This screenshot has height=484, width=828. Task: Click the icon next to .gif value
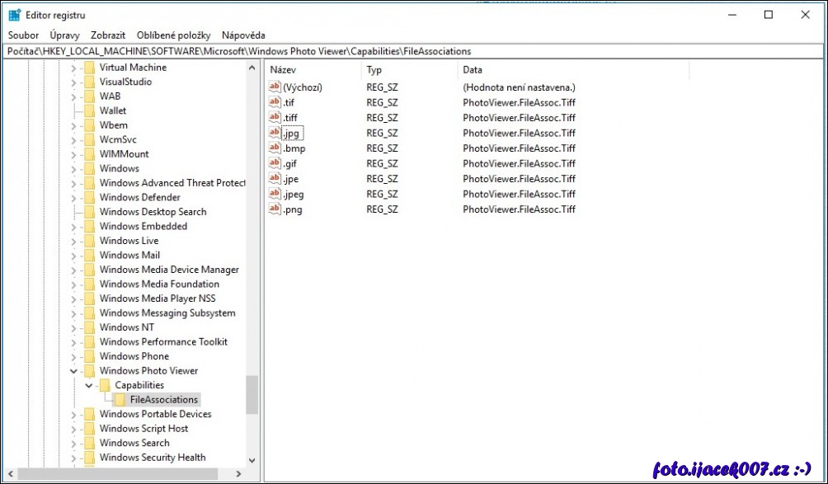click(275, 163)
